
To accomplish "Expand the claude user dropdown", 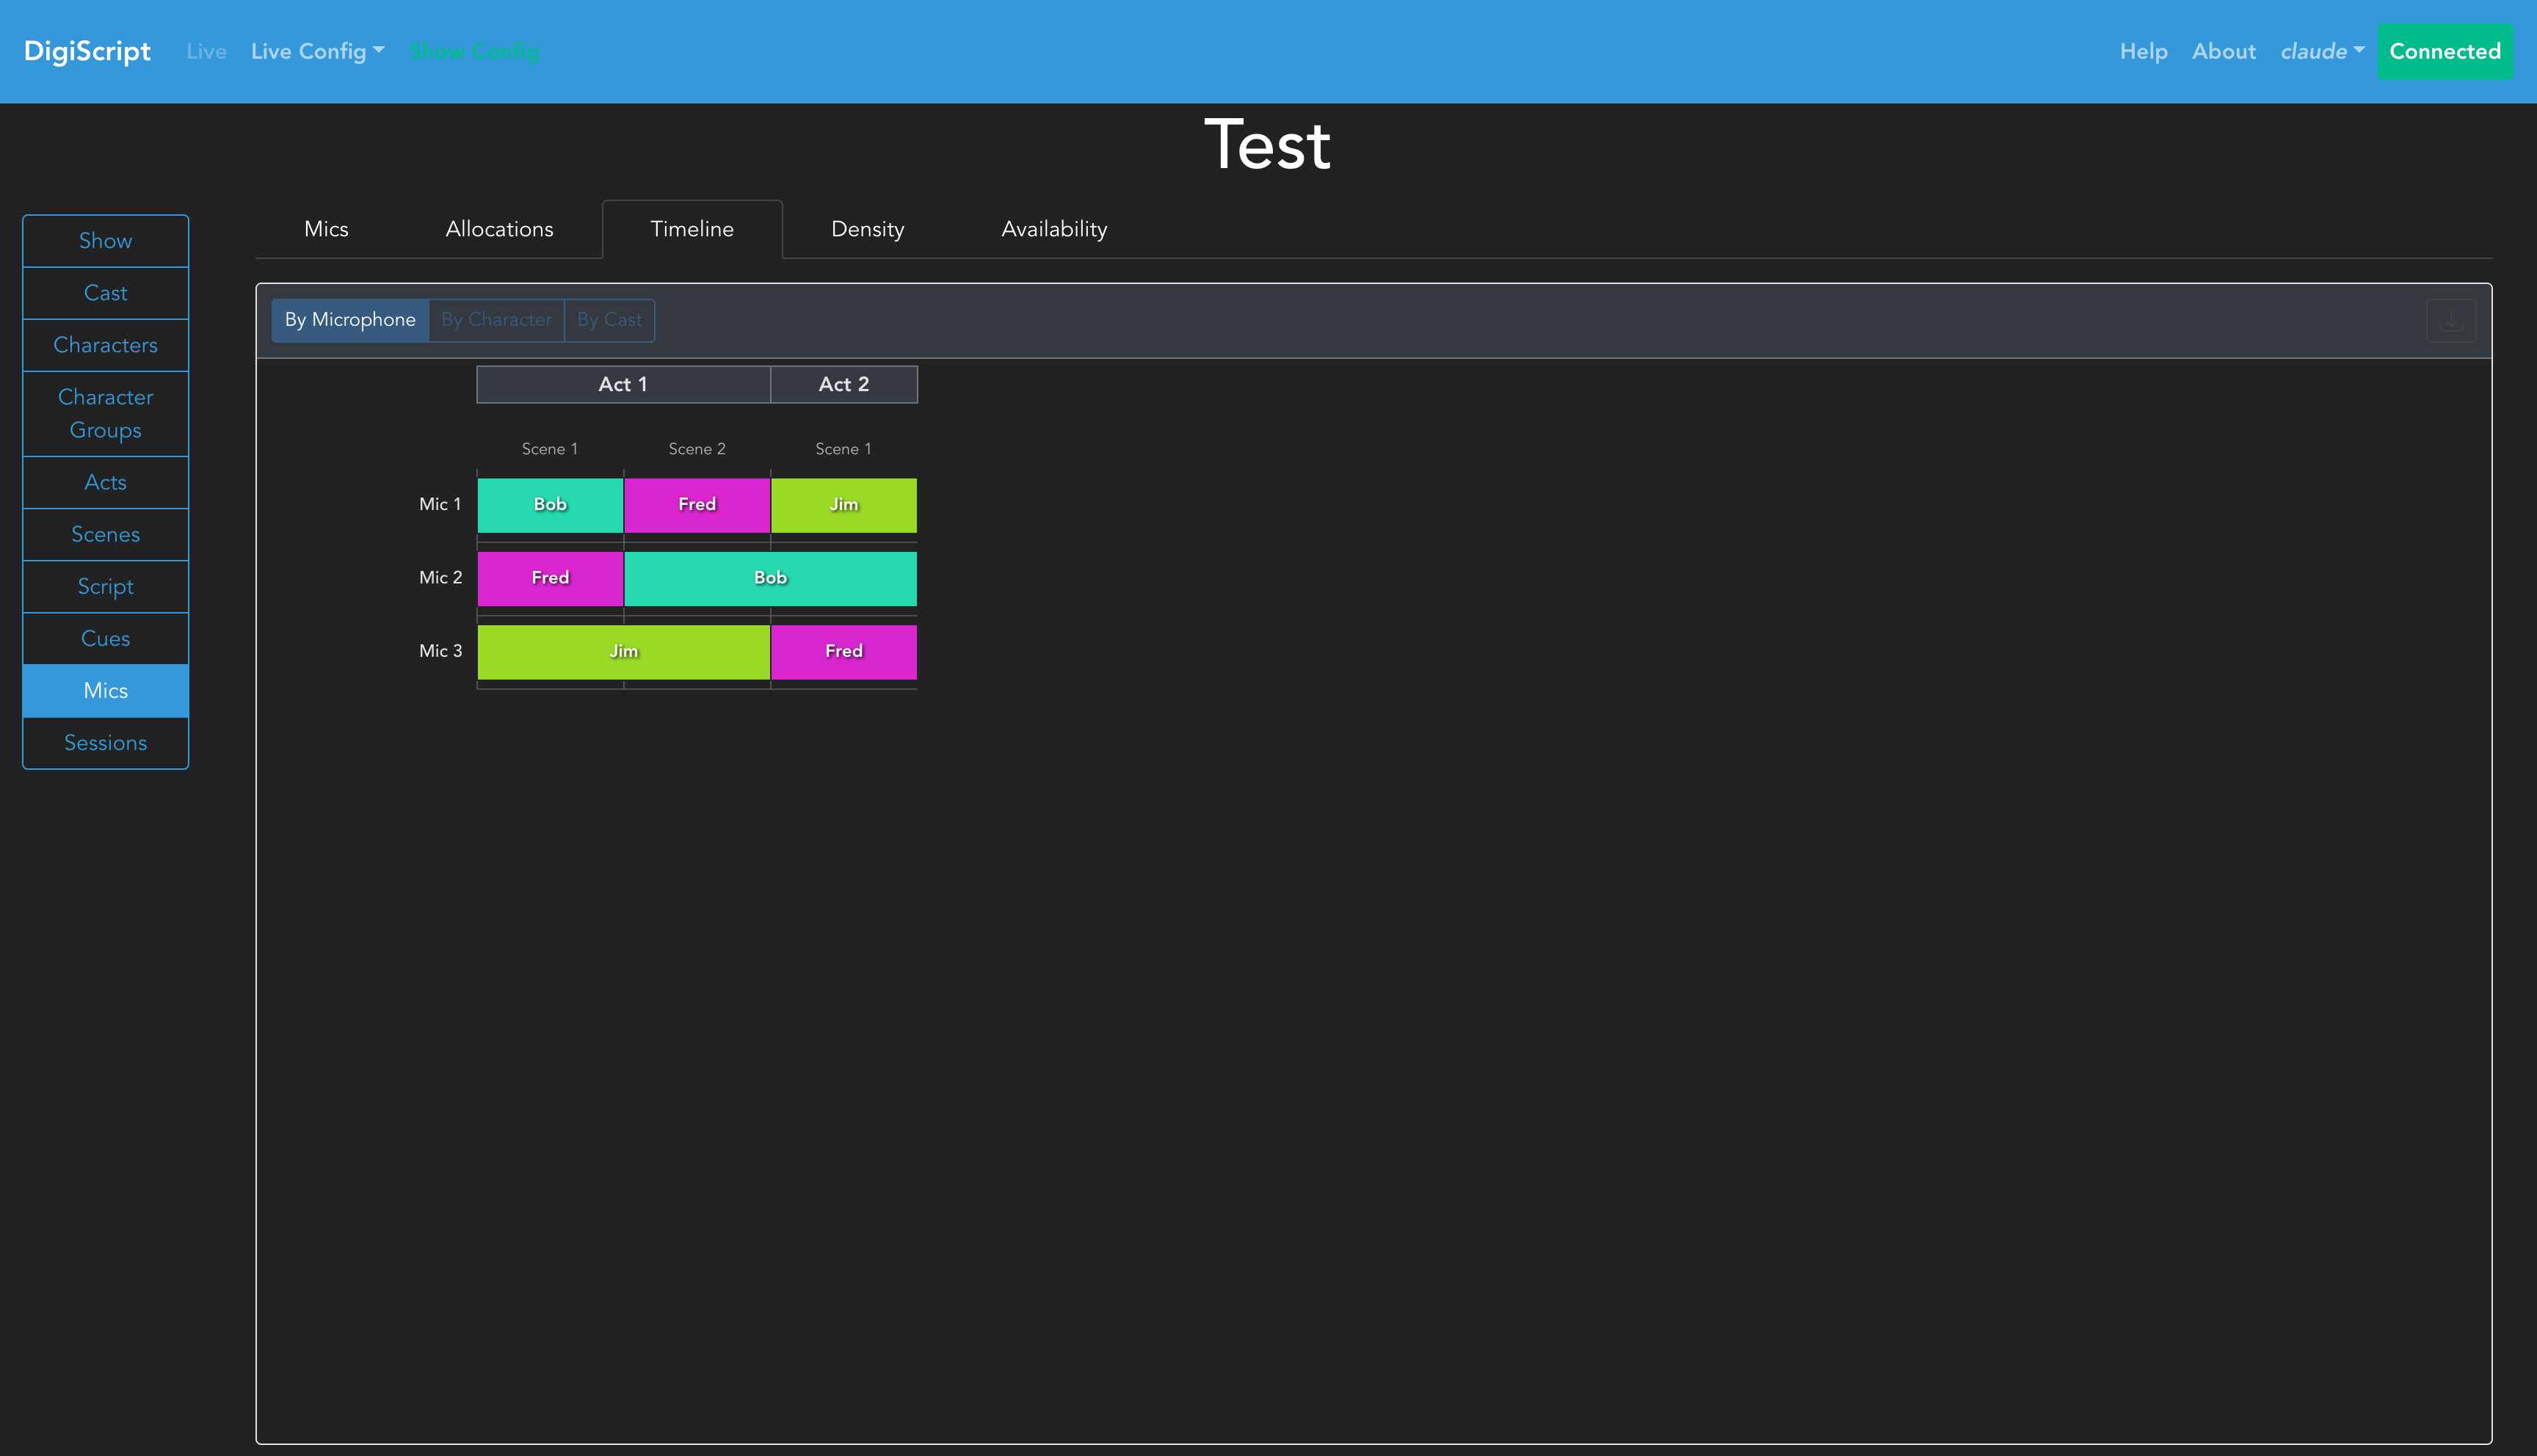I will click(x=2321, y=52).
